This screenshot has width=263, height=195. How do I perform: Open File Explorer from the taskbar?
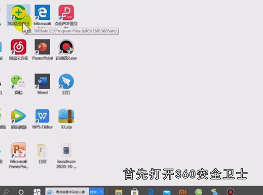click(x=119, y=192)
